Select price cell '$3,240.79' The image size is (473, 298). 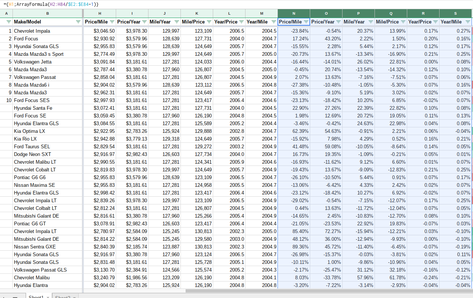[100, 277]
